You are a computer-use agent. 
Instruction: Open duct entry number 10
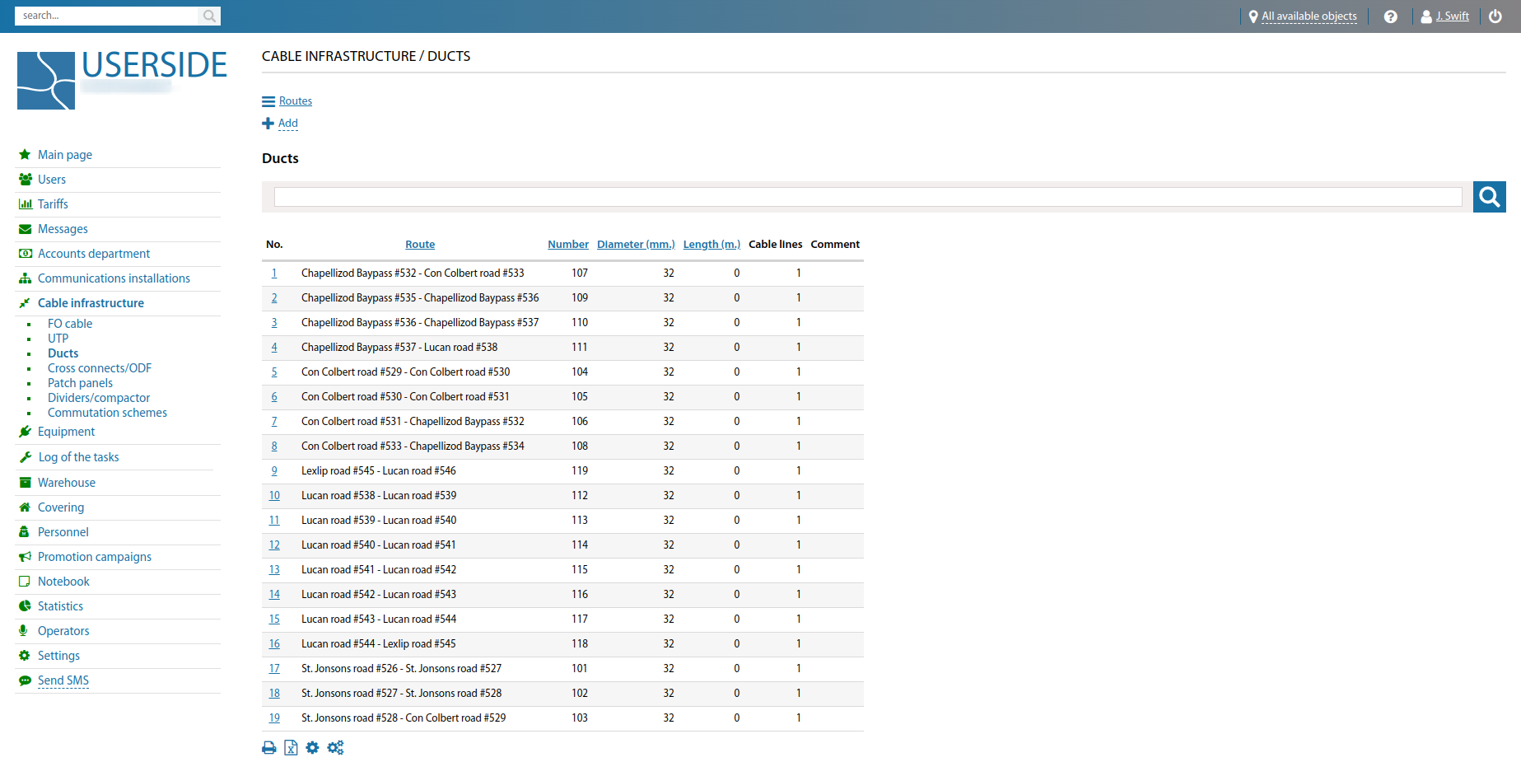[x=274, y=496]
